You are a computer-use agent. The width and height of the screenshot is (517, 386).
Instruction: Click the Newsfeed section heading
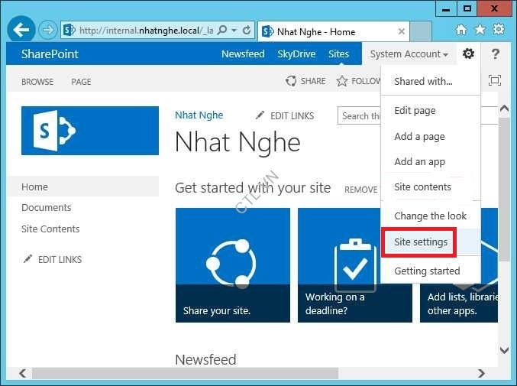(x=205, y=359)
